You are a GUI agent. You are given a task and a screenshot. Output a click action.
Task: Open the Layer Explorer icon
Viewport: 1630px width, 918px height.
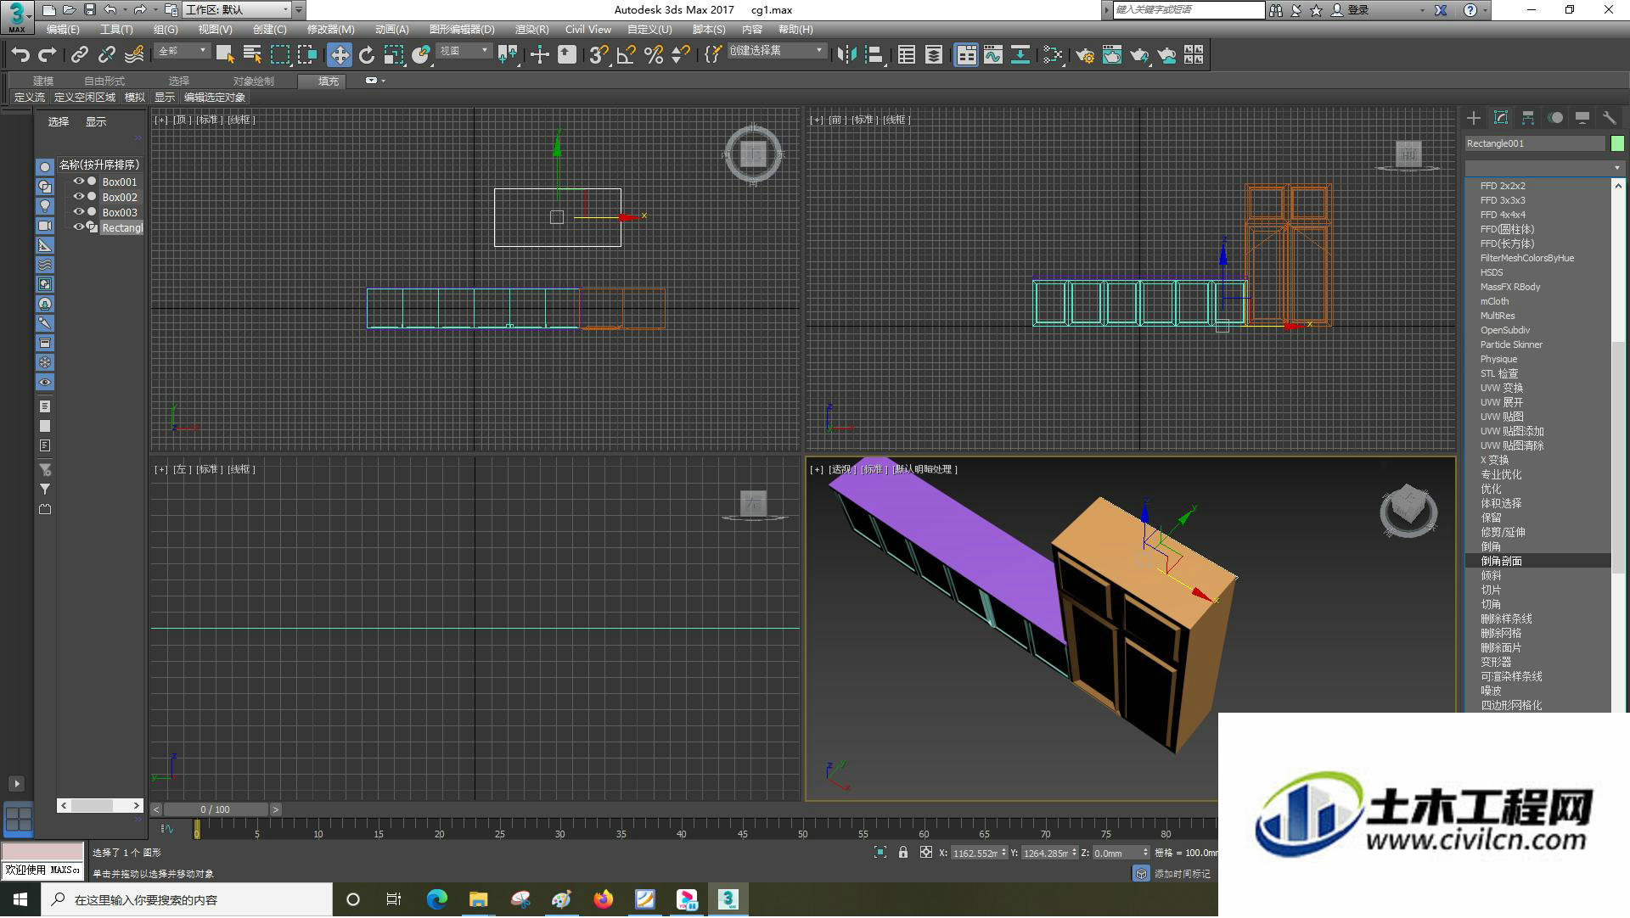(934, 55)
